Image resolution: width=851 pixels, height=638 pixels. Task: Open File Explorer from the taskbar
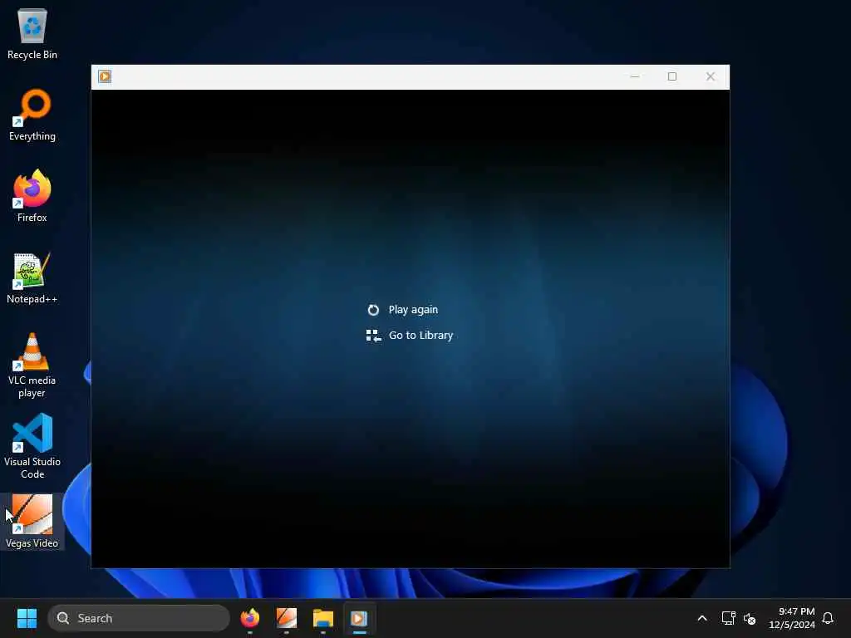point(323,618)
